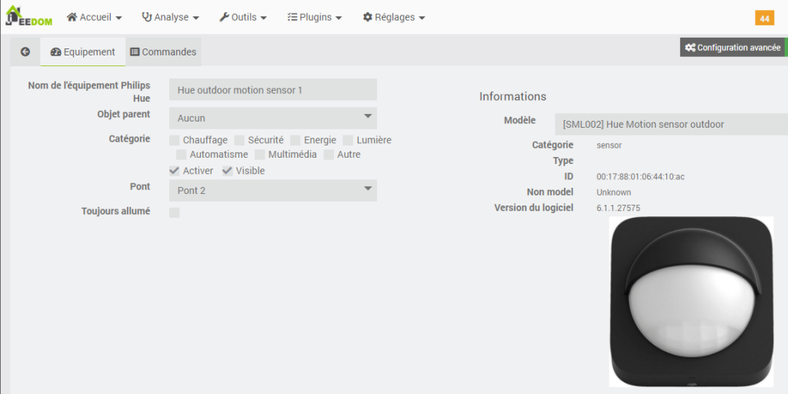Click the Informations heading
This screenshot has width=788, height=394.
click(x=513, y=96)
